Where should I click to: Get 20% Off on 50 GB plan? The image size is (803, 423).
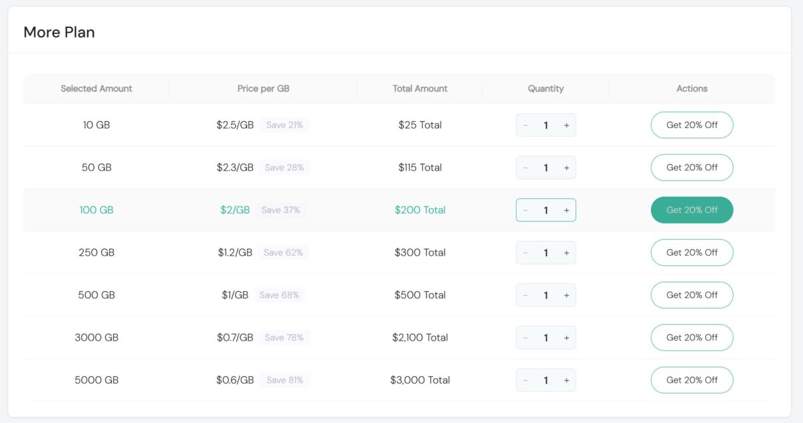pyautogui.click(x=692, y=167)
